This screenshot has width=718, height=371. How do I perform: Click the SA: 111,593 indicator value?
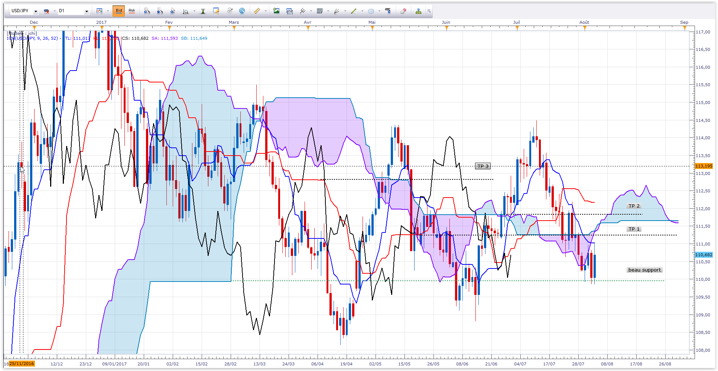coord(165,38)
